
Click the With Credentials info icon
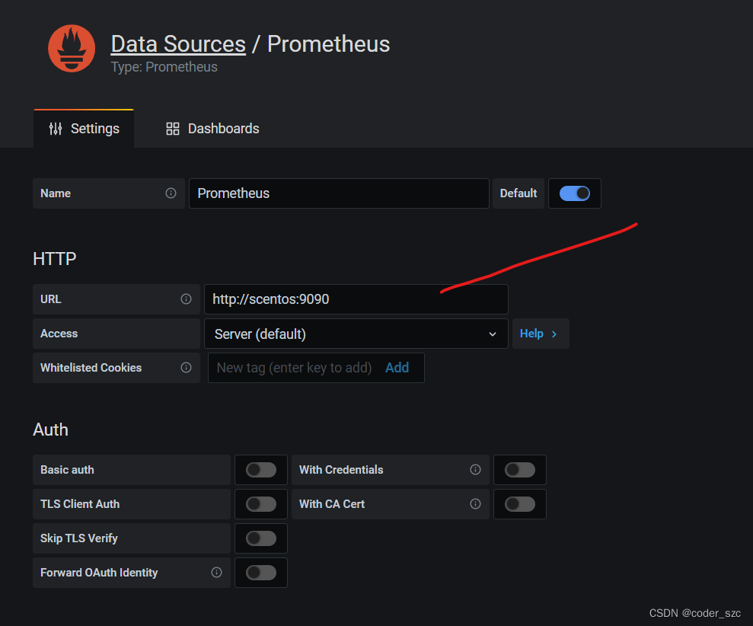[475, 469]
